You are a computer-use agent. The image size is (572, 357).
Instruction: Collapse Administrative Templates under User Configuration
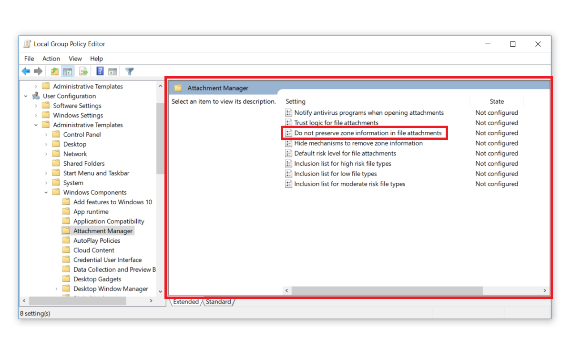click(36, 125)
